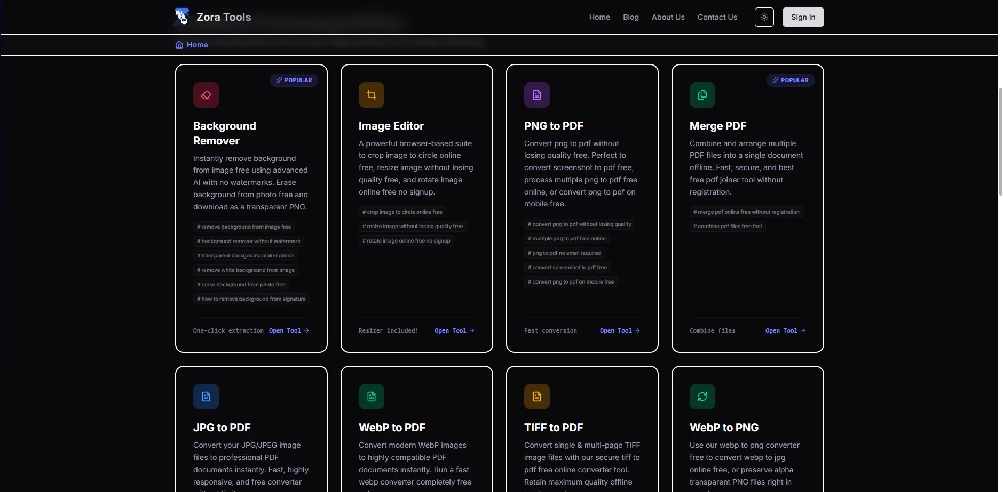Click the 'Combine files' footer text

click(x=713, y=330)
